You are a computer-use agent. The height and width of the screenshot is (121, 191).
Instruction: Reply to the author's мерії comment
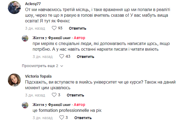[x=85, y=57]
